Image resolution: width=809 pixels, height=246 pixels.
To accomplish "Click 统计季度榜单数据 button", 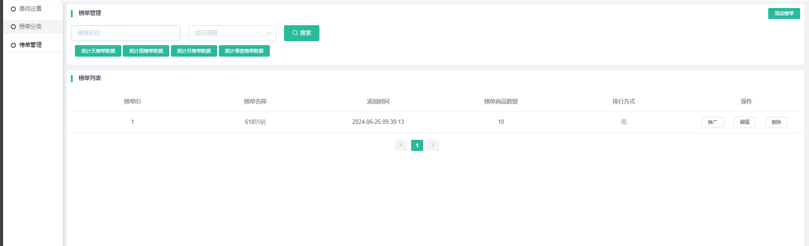I will (x=244, y=51).
